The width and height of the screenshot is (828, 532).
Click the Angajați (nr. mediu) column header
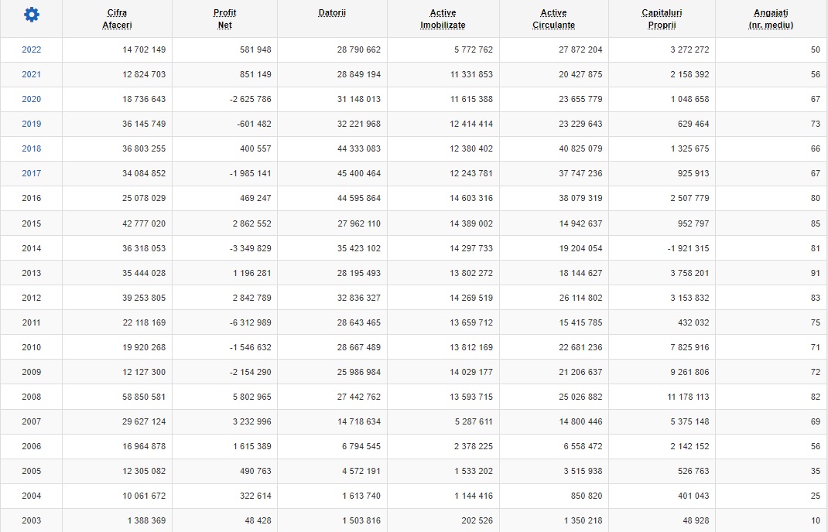click(x=771, y=19)
